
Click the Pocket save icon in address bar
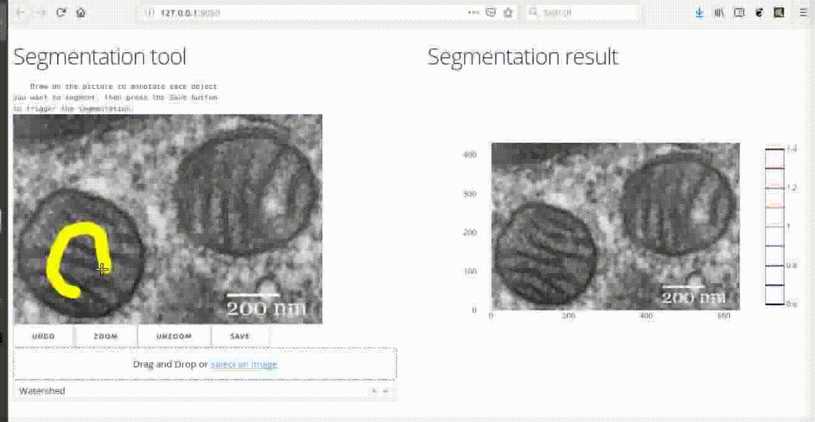point(491,12)
